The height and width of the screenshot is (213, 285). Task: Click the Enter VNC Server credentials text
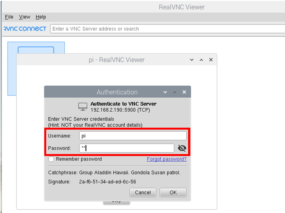pyautogui.click(x=81, y=119)
